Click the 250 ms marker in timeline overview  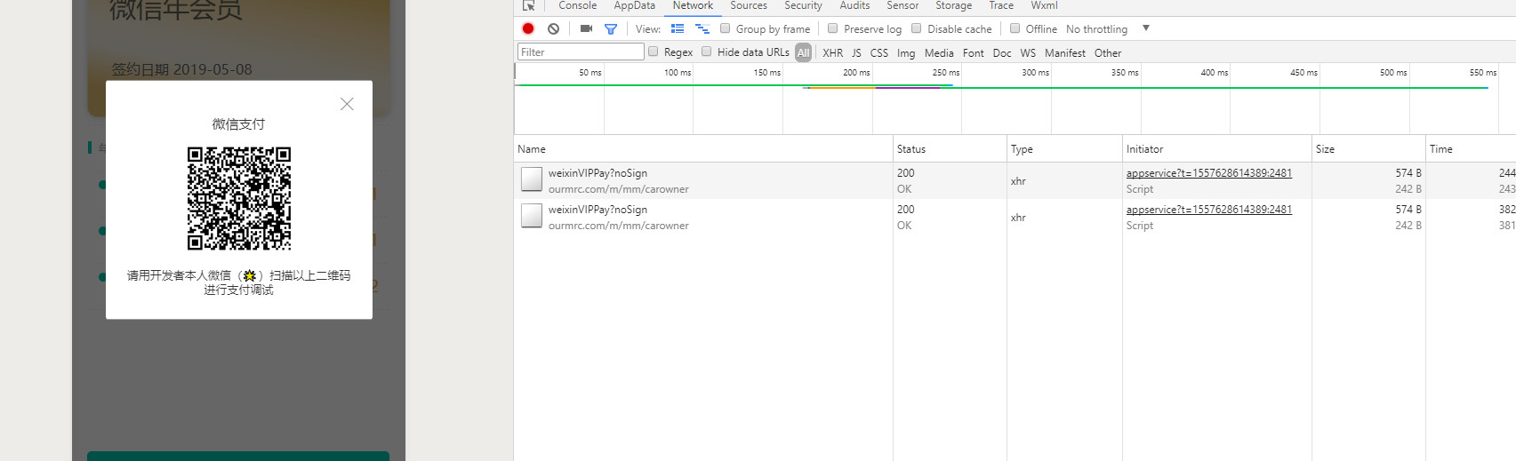point(945,72)
